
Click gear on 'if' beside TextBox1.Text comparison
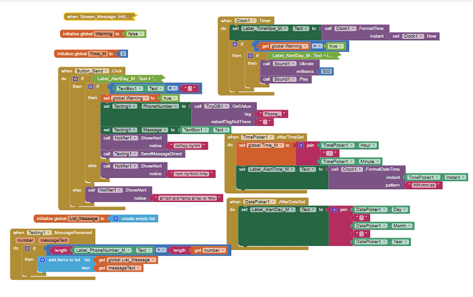coord(90,86)
